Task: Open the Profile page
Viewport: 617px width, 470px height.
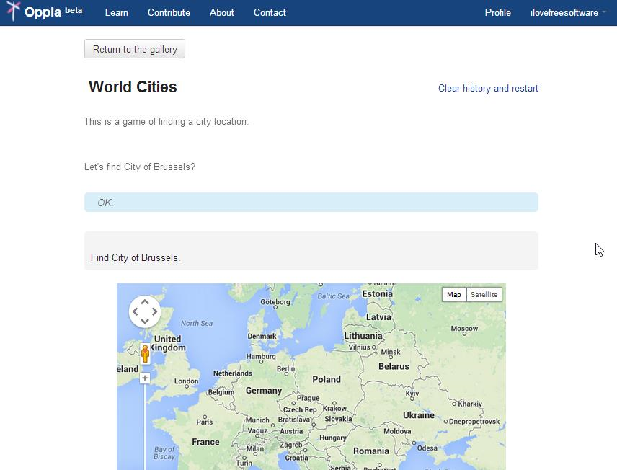Action: tap(498, 12)
